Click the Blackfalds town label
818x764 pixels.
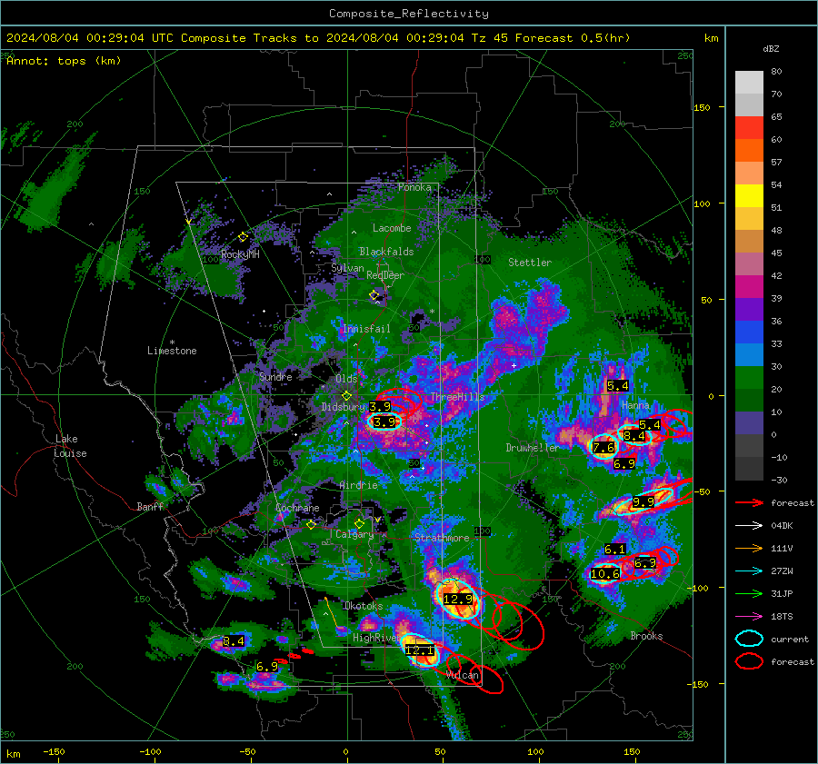[x=386, y=252]
